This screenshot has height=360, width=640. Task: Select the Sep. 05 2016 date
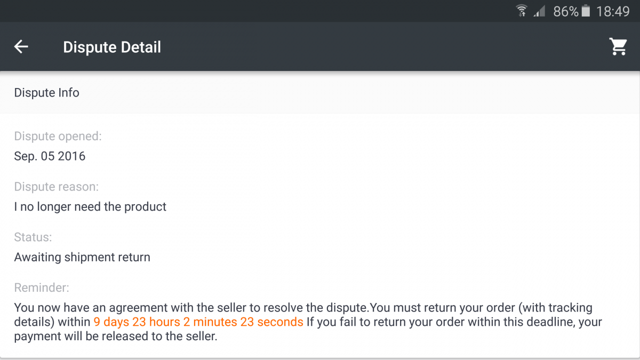click(50, 156)
